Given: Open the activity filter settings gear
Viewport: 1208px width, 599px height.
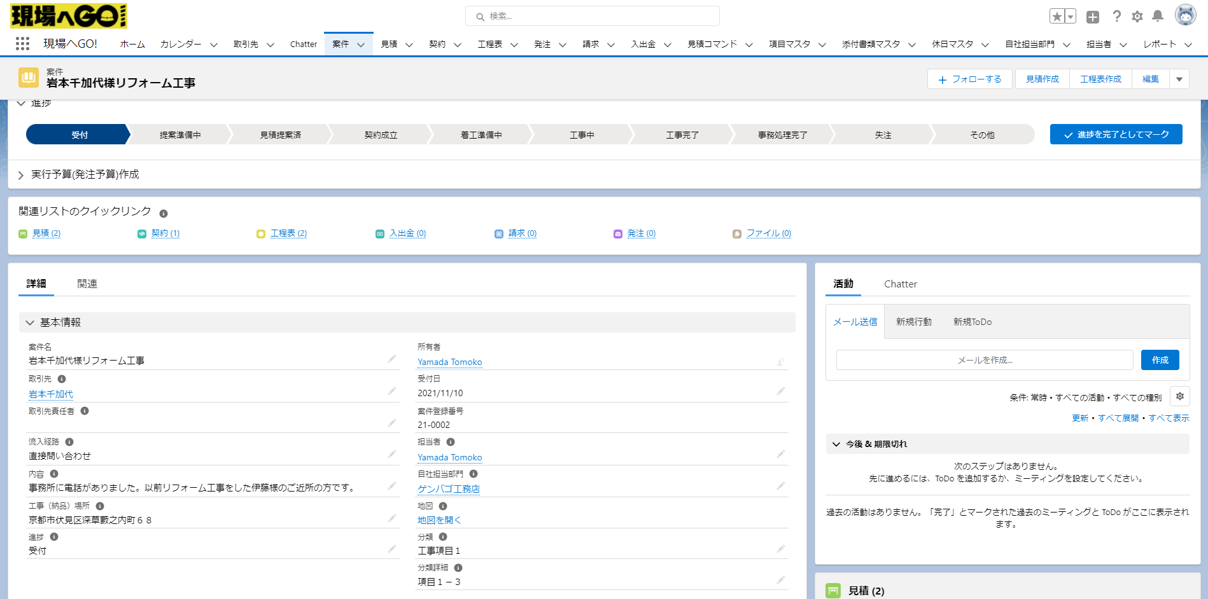Looking at the screenshot, I should (1180, 396).
